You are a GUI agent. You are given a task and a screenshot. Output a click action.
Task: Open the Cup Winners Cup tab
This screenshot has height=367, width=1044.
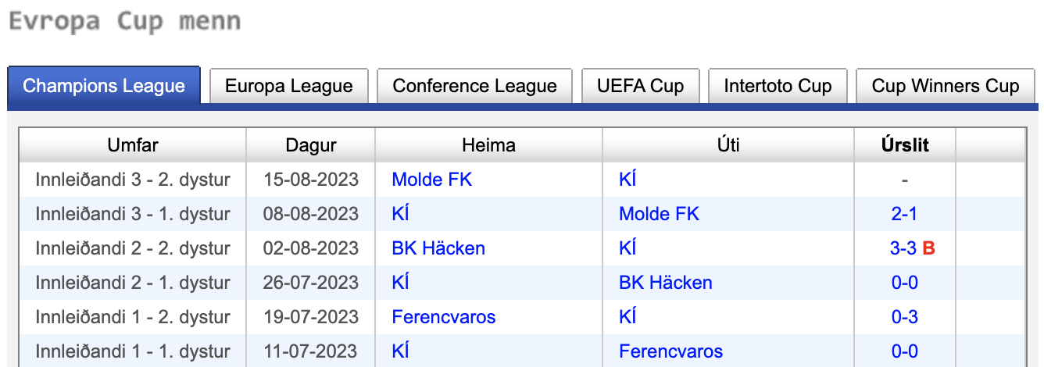[x=946, y=86]
